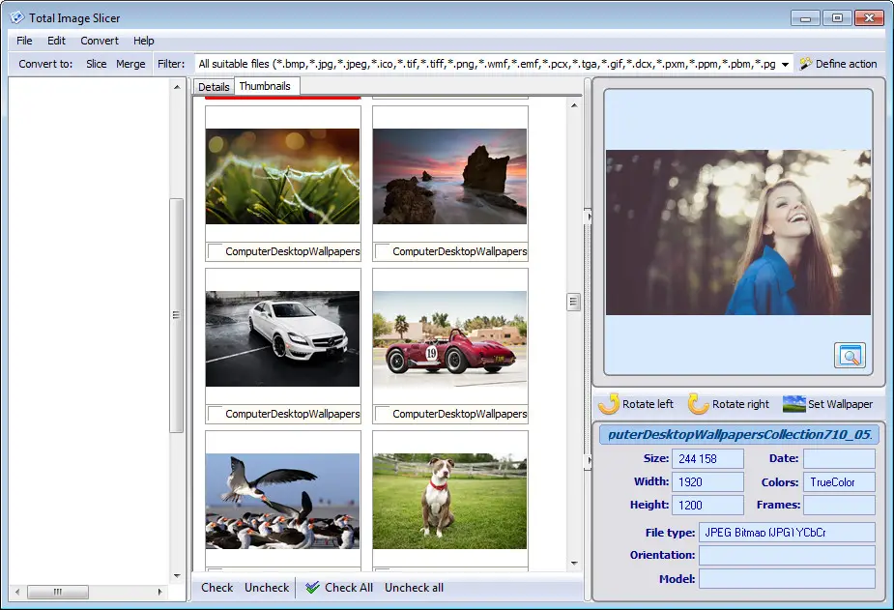Screen dimensions: 894x610
Task: Tick checkbox under the grass macro thumbnail
Action: 216,251
